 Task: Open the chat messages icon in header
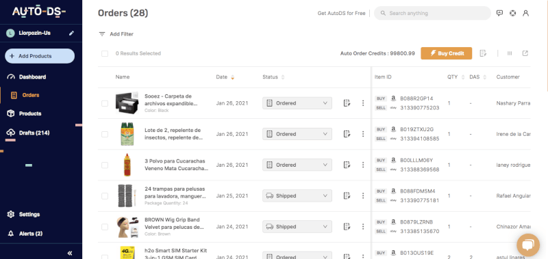pyautogui.click(x=500, y=13)
